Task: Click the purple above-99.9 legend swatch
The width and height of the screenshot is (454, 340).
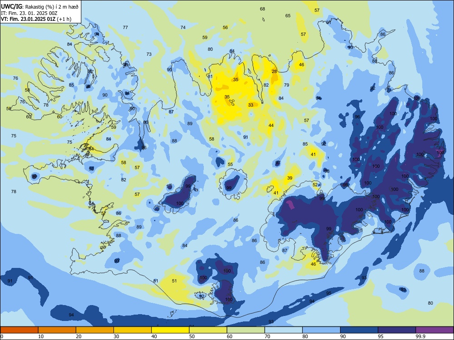Action: [x=434, y=330]
